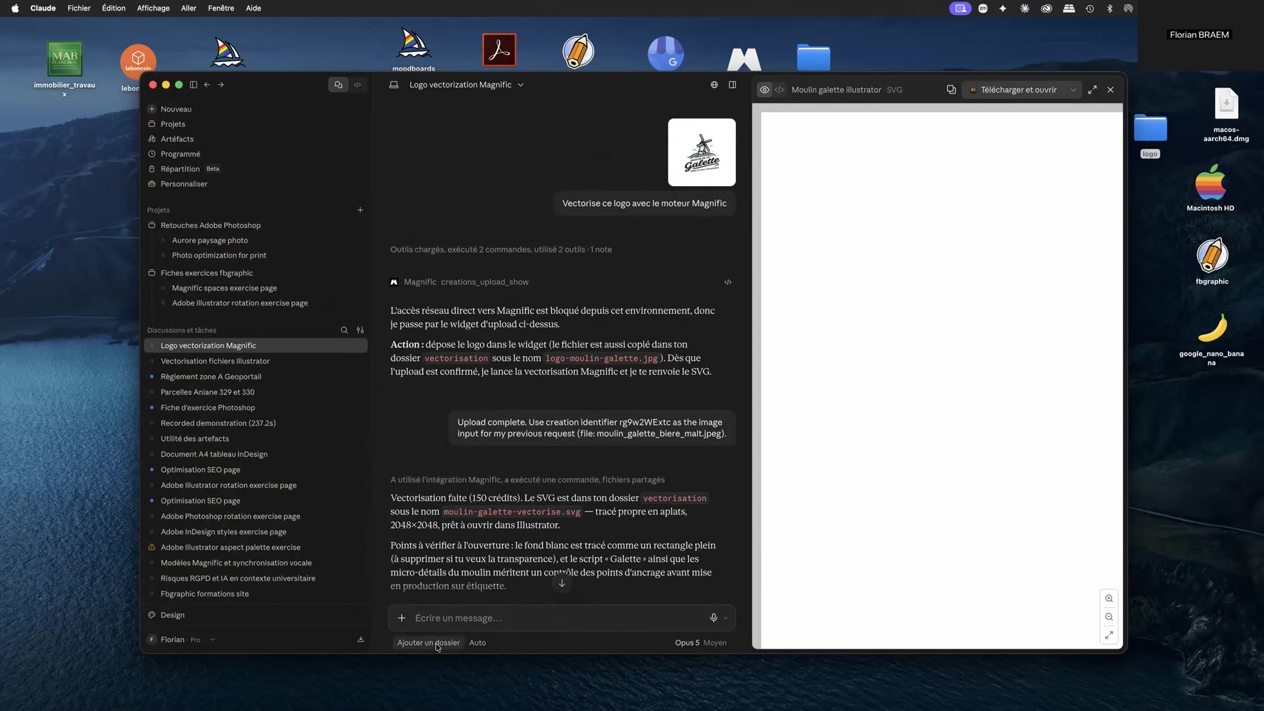Show artifact source code view
The height and width of the screenshot is (711, 1264).
779,90
